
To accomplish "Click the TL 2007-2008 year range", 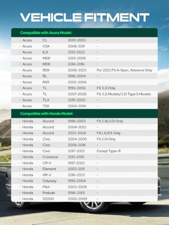I will [77, 94].
